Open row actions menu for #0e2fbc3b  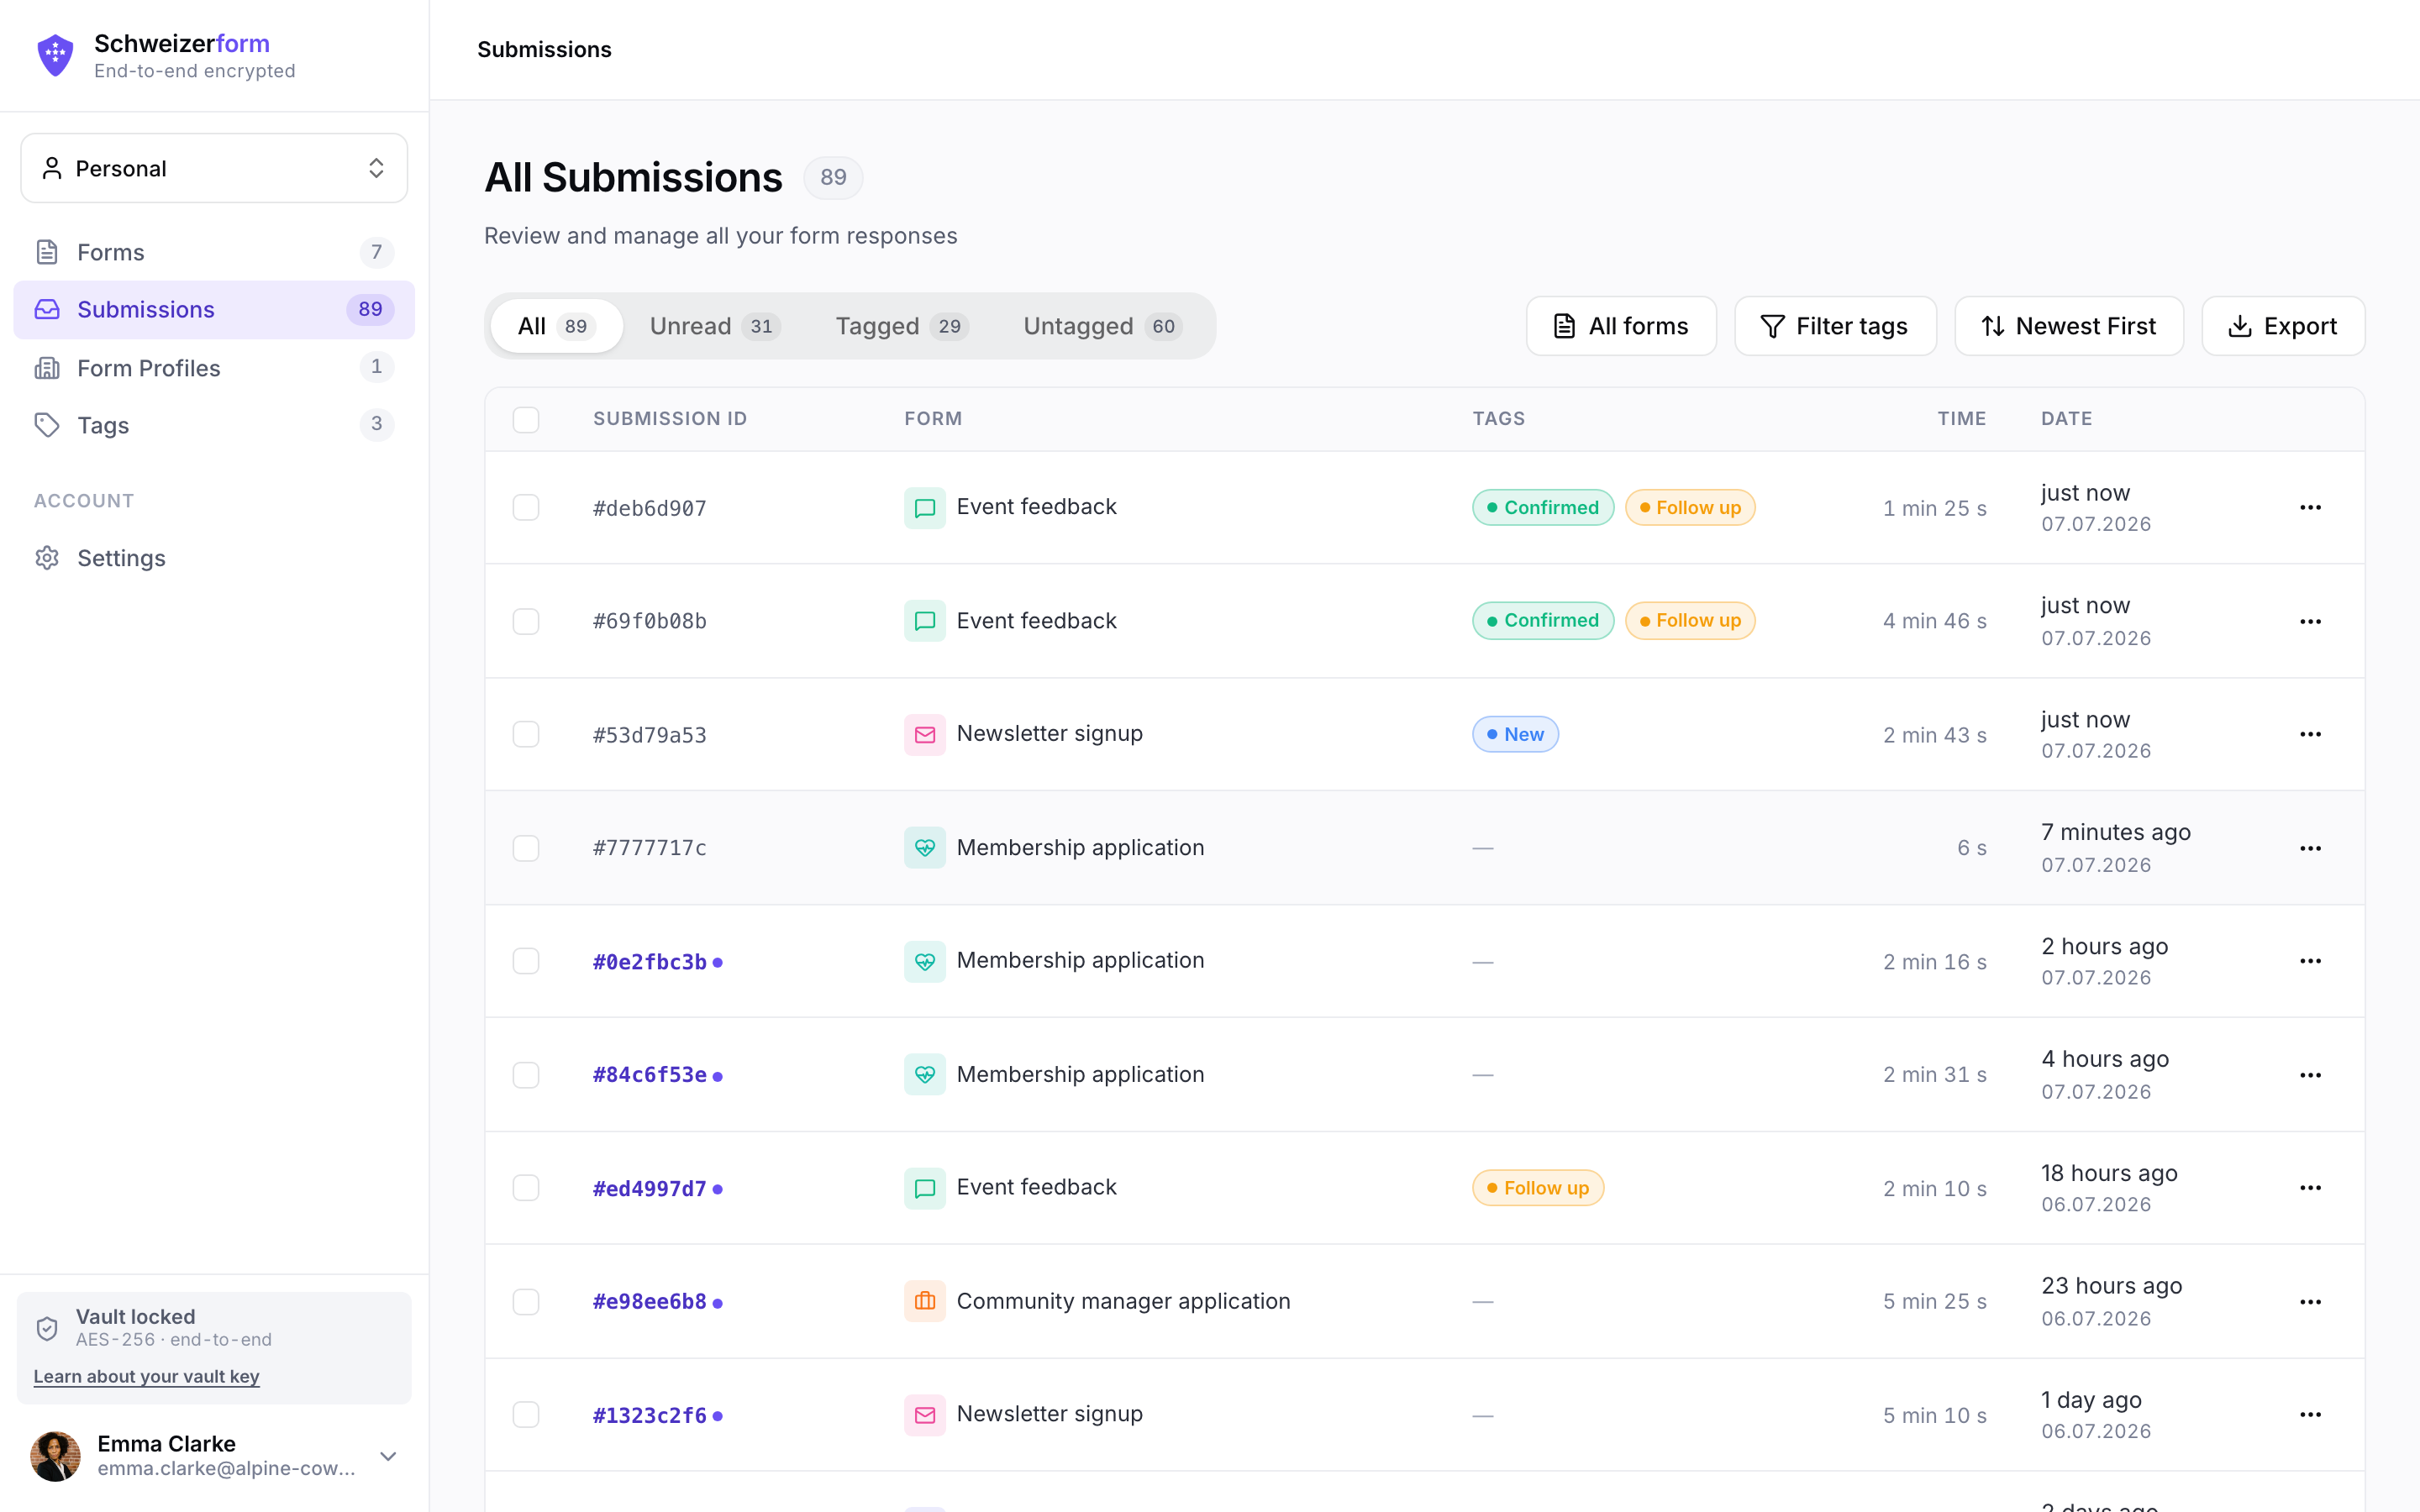(x=2310, y=961)
